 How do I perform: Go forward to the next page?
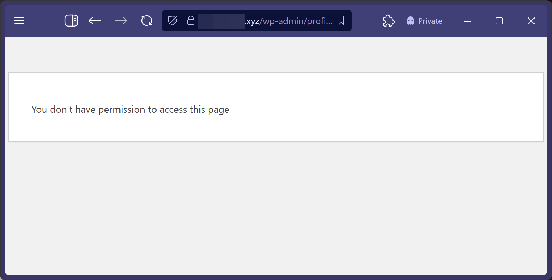121,21
